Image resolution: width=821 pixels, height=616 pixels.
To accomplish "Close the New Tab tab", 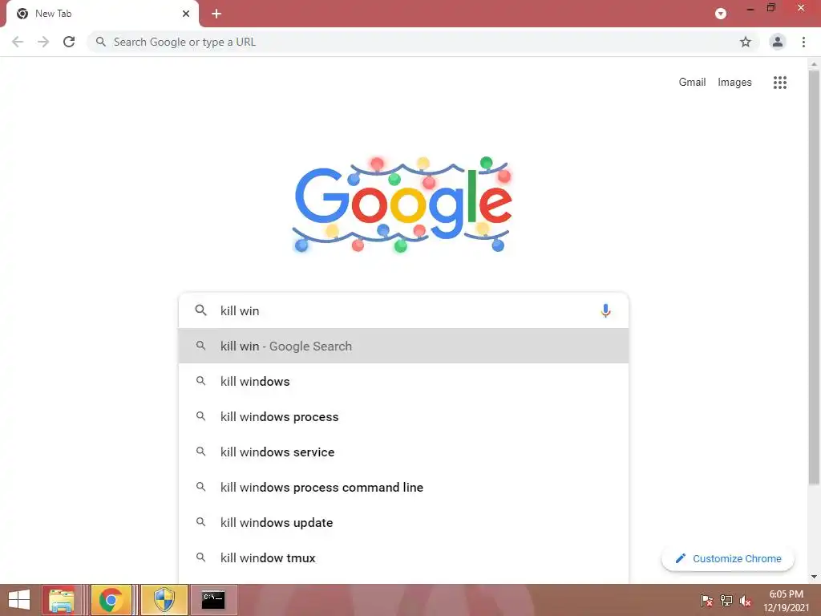I will click(185, 14).
